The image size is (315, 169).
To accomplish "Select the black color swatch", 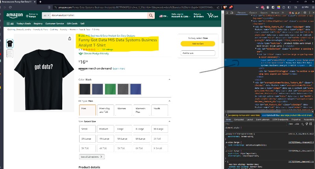I will 85,89.
